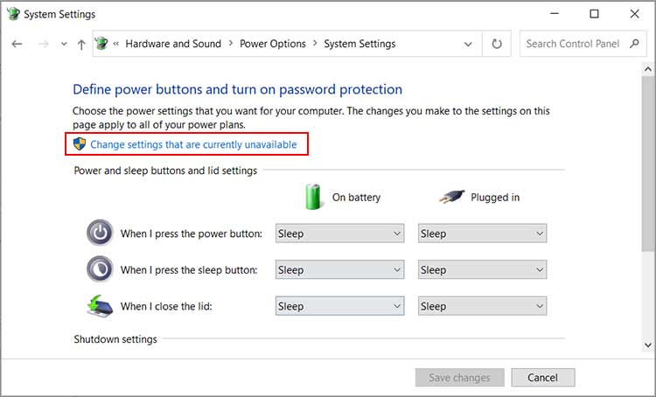Navigate to Power Options breadcrumb

273,44
